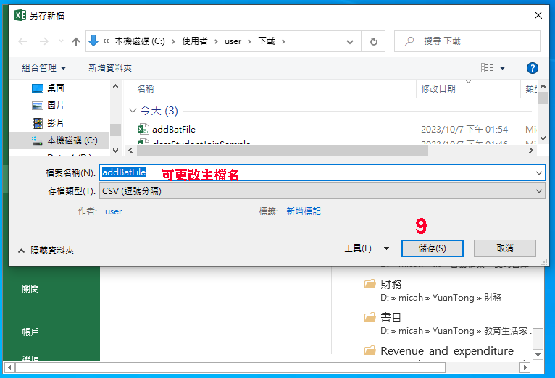Click the author user link
555x378 pixels.
tap(113, 211)
